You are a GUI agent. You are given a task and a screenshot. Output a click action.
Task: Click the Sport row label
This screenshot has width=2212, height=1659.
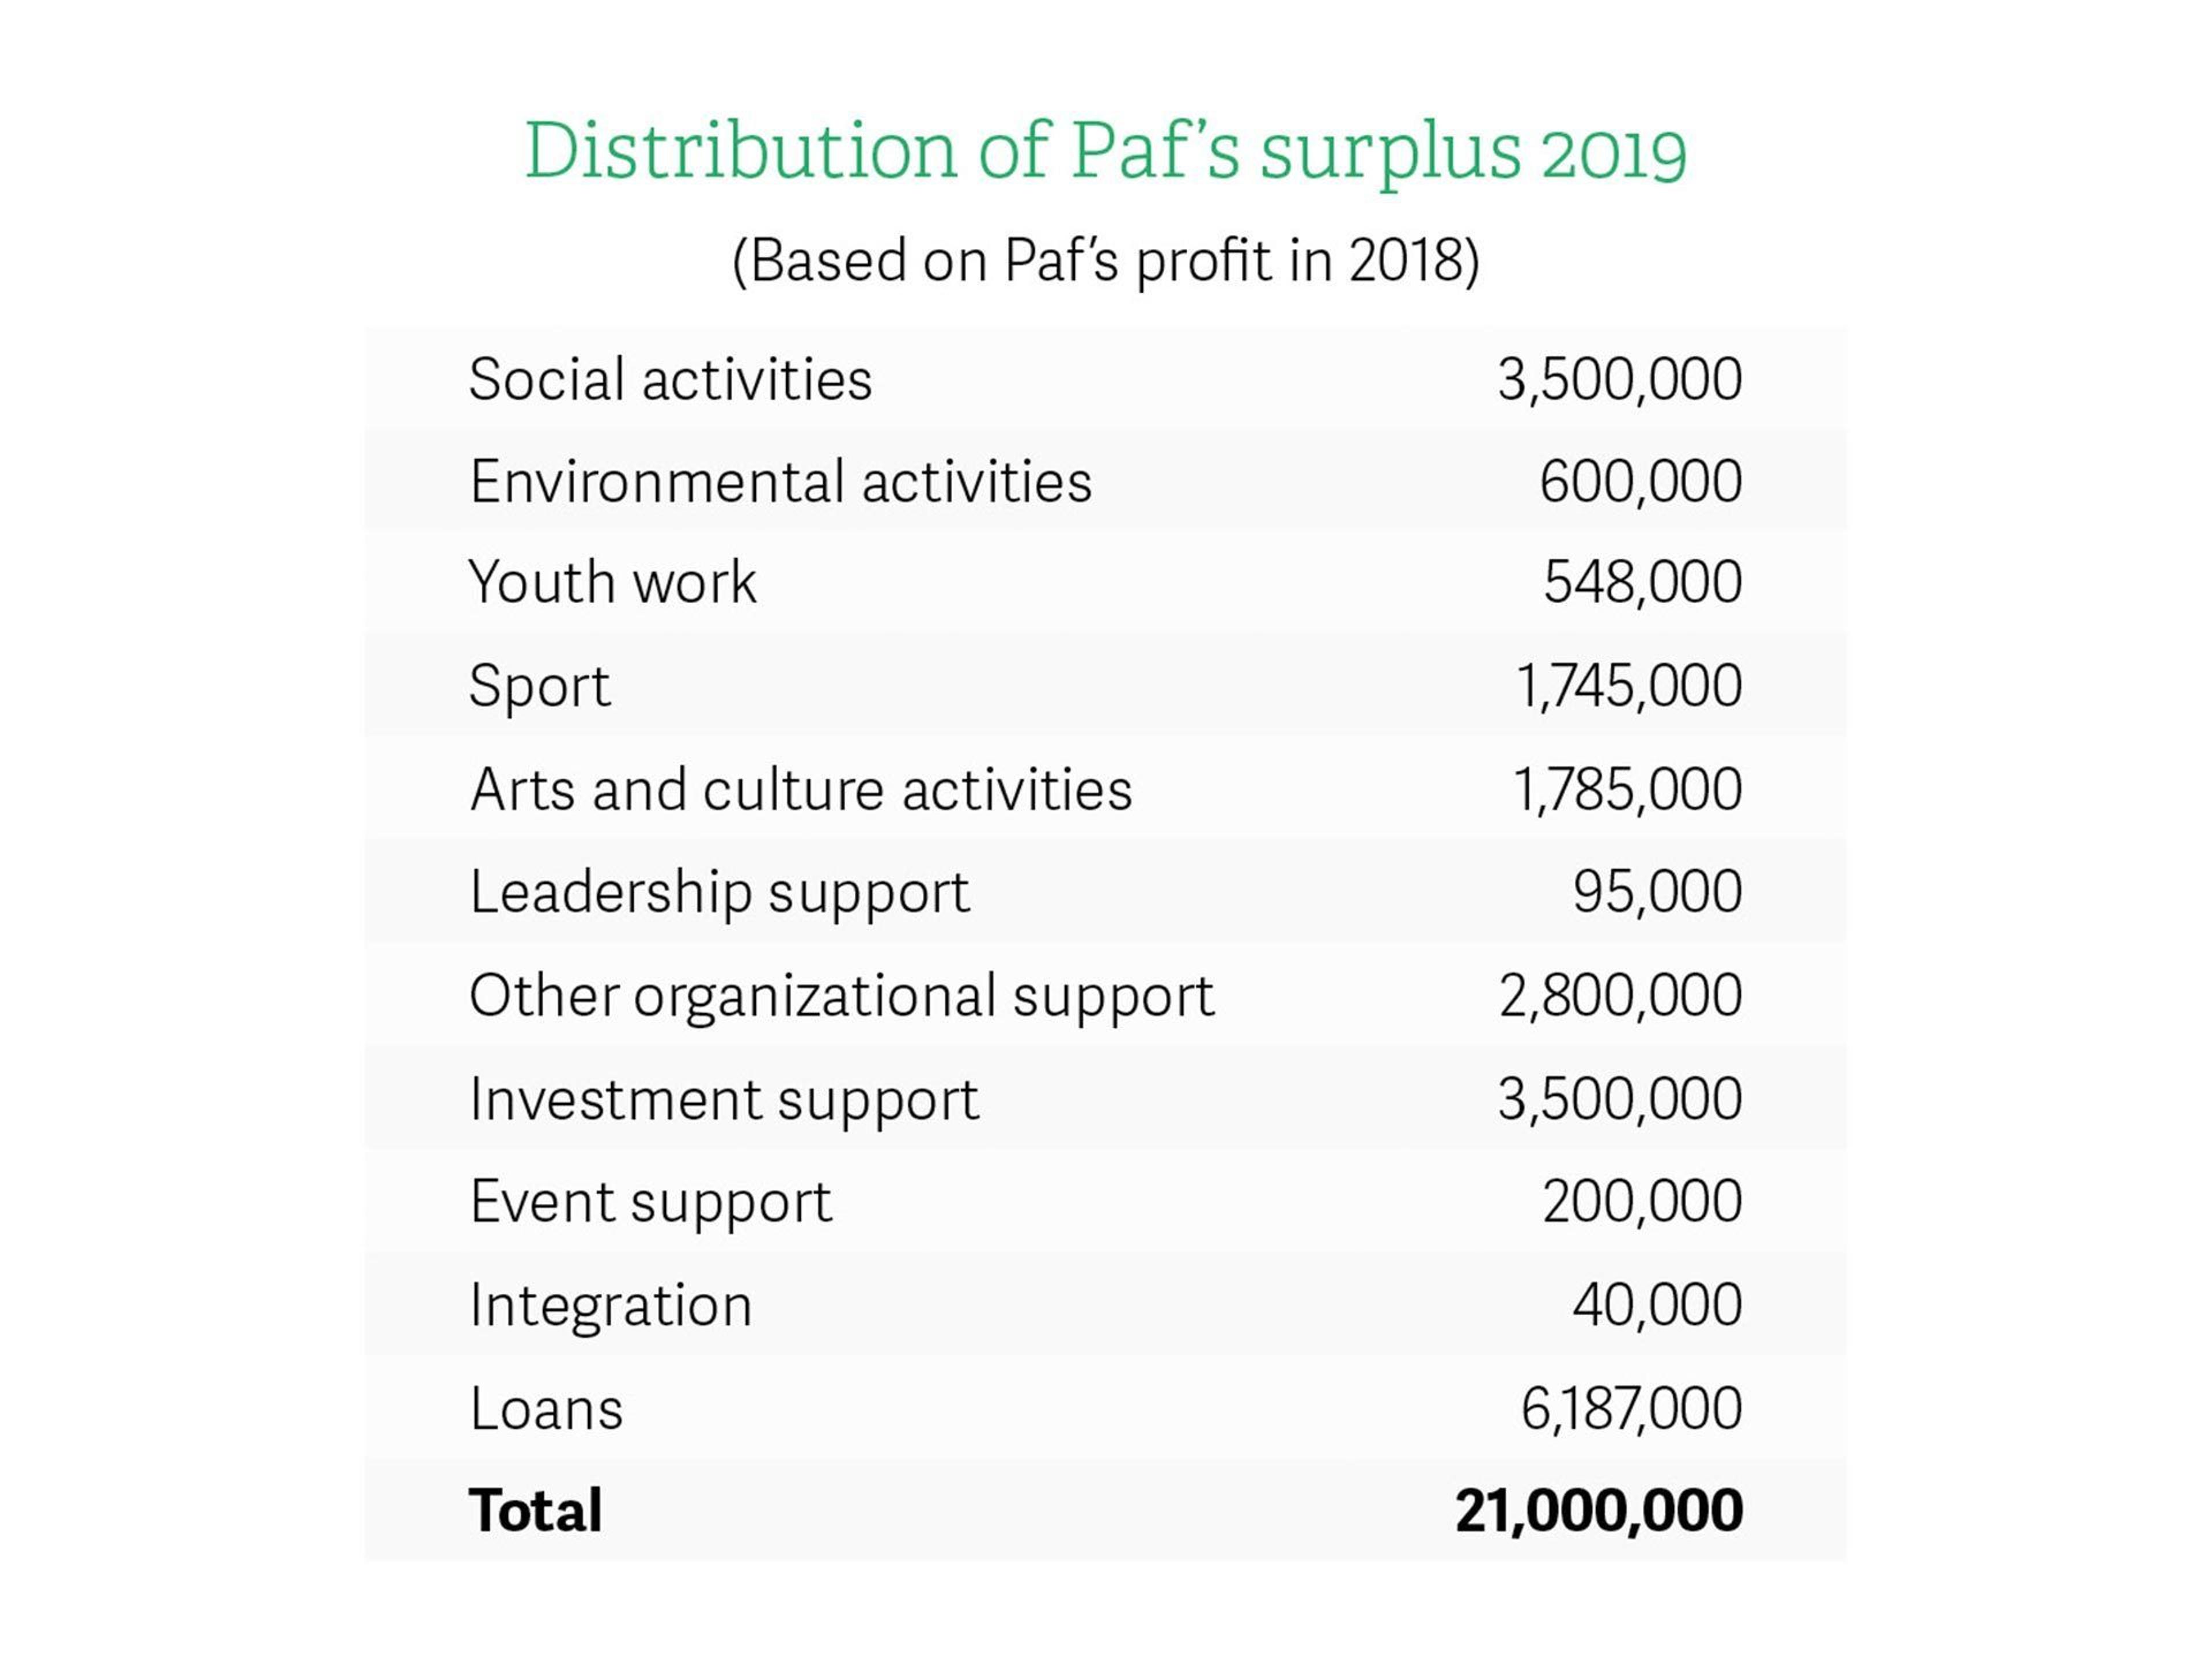[539, 688]
